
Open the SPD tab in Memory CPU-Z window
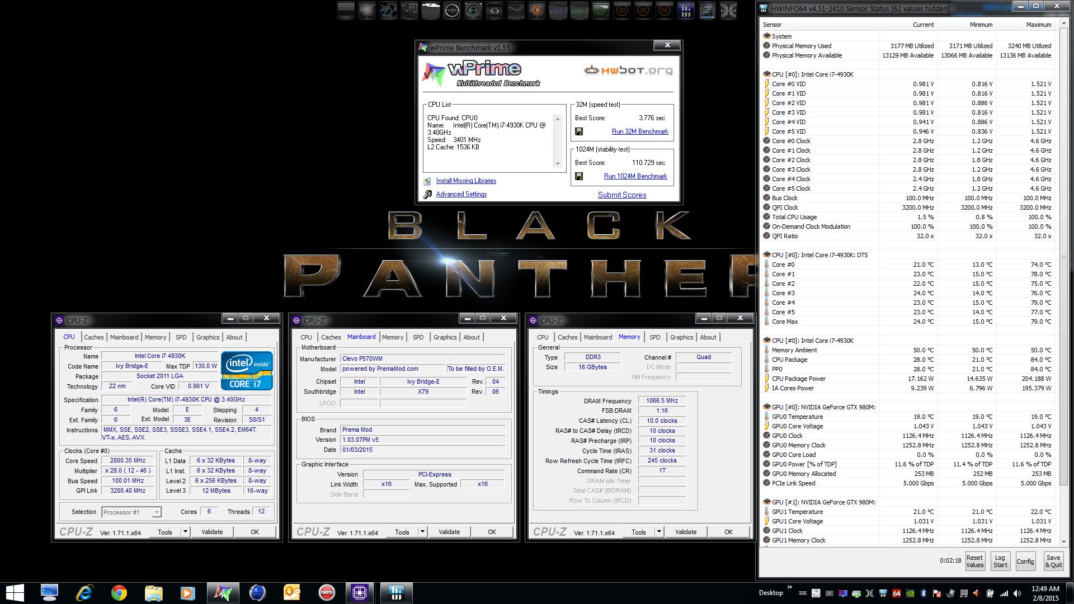tap(654, 337)
